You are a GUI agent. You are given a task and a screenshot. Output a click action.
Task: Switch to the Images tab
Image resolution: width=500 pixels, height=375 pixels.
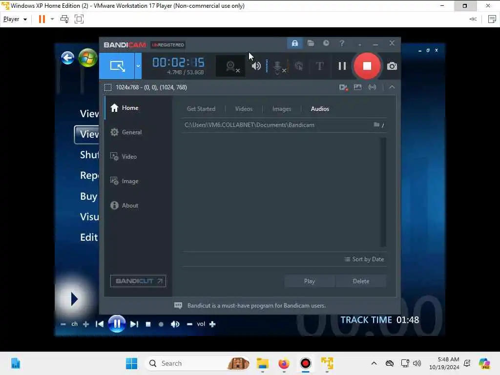click(x=282, y=109)
